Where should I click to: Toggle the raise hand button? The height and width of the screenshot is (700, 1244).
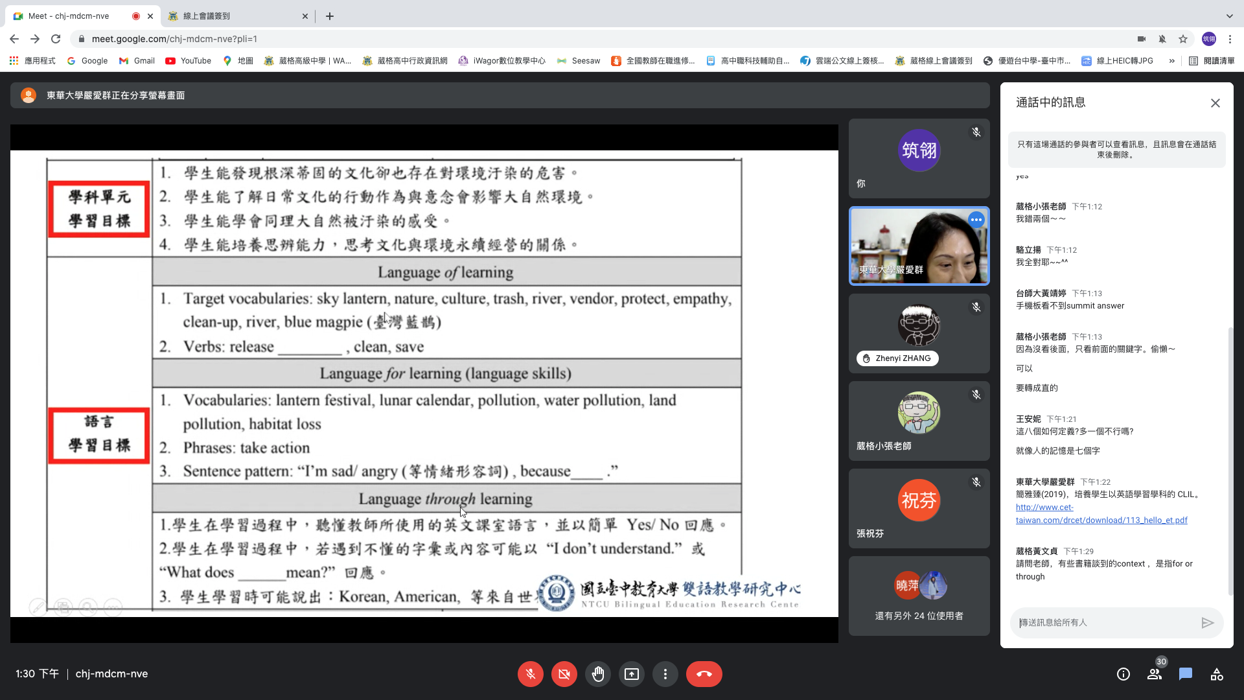[x=597, y=674]
